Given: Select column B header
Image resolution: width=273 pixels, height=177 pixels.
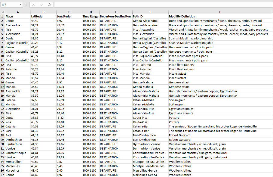Looking at the screenshot, I should [x=43, y=12].
